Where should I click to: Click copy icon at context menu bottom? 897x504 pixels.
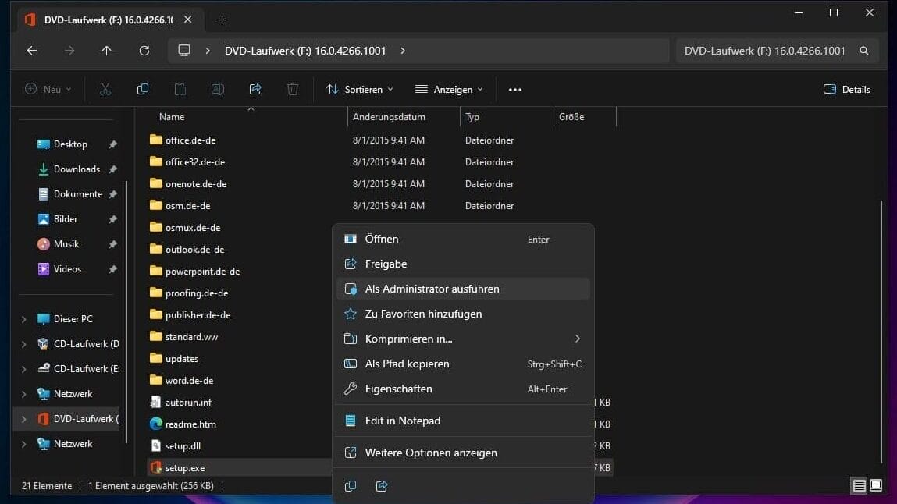[351, 486]
